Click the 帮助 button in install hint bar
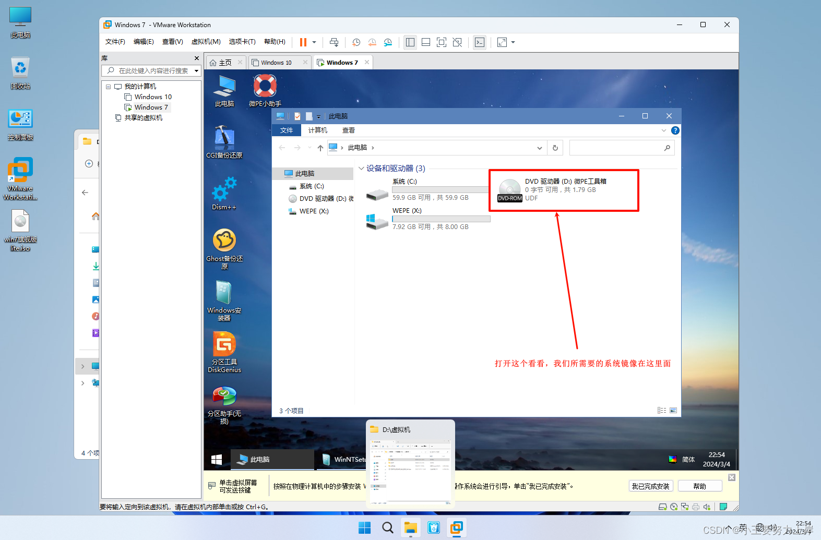This screenshot has width=821, height=540. click(x=700, y=486)
